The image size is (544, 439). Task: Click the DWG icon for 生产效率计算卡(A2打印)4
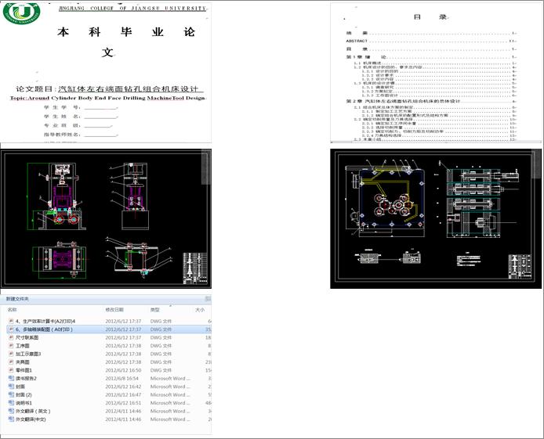tap(11, 322)
